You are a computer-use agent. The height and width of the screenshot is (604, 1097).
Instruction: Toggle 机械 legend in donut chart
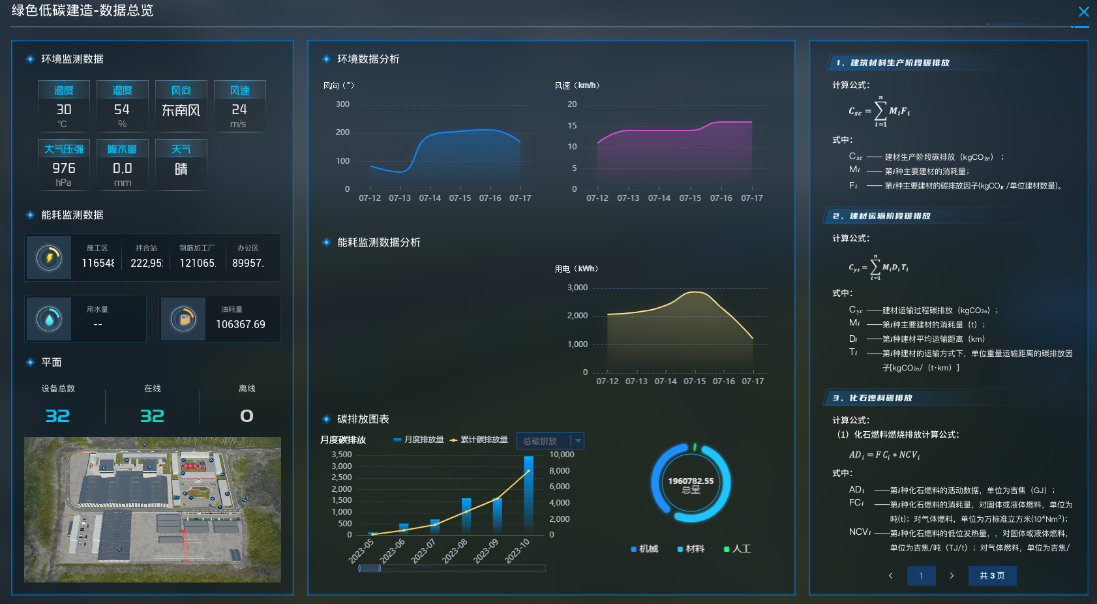coord(644,549)
